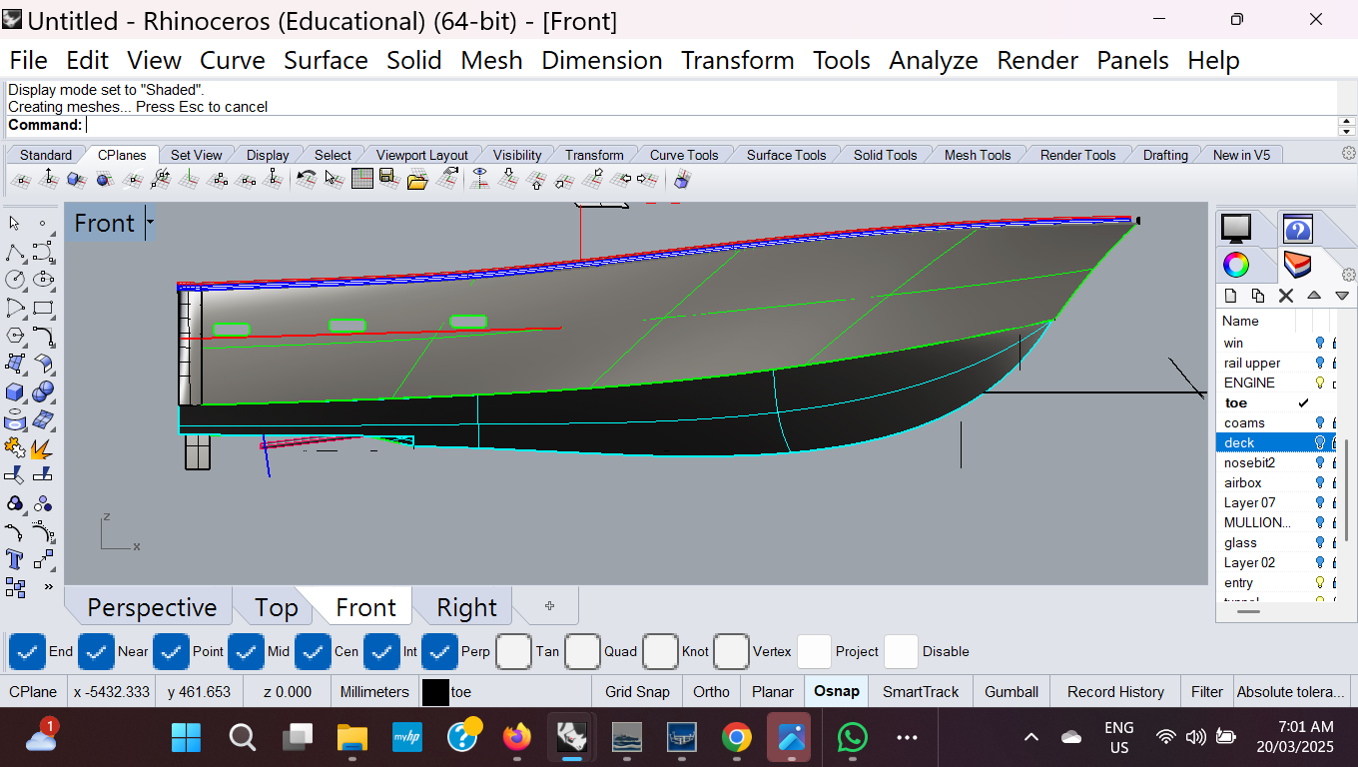
Task: Open the Layers panel tab icon
Action: tap(1297, 265)
